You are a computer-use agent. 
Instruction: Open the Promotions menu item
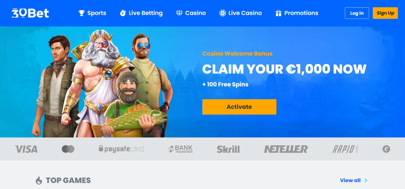[x=297, y=13]
